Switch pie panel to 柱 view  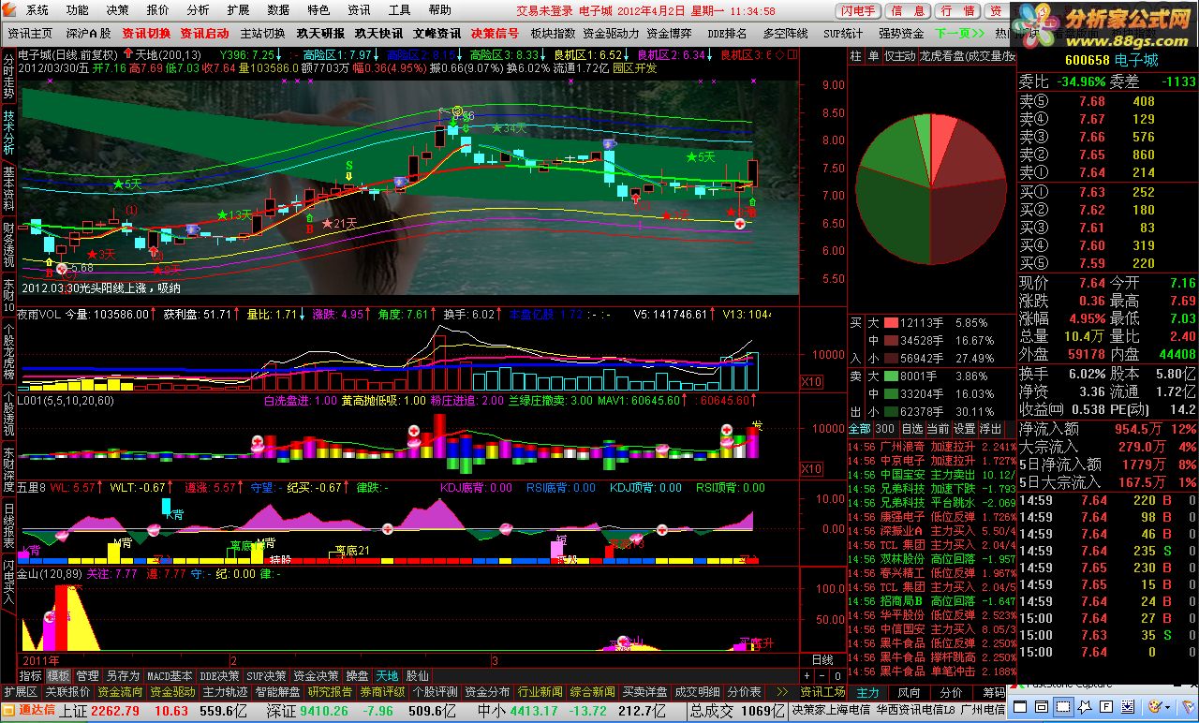tap(855, 56)
